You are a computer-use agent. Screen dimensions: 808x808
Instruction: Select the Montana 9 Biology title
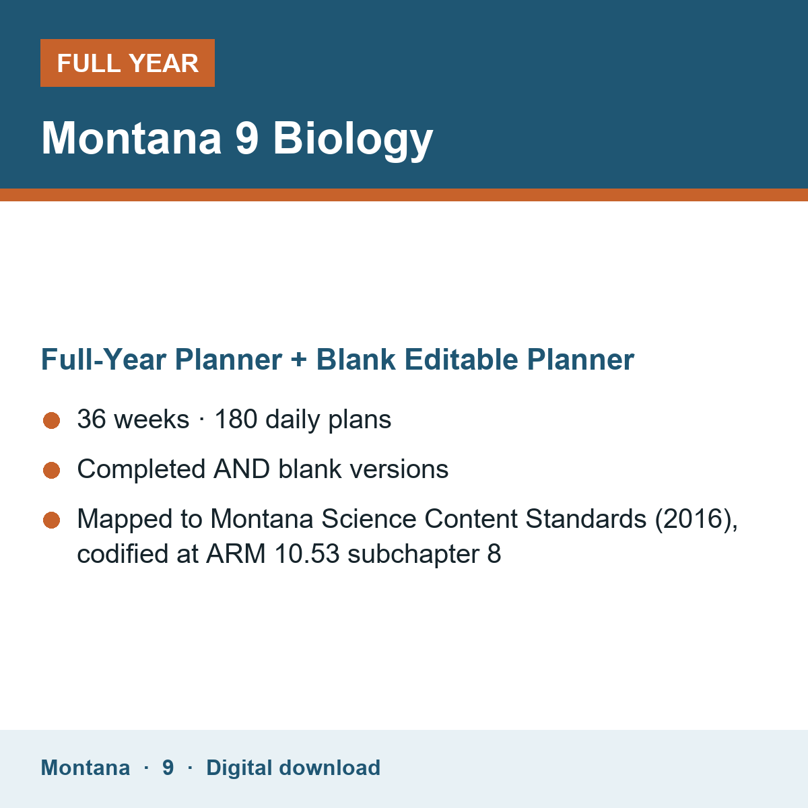point(237,139)
